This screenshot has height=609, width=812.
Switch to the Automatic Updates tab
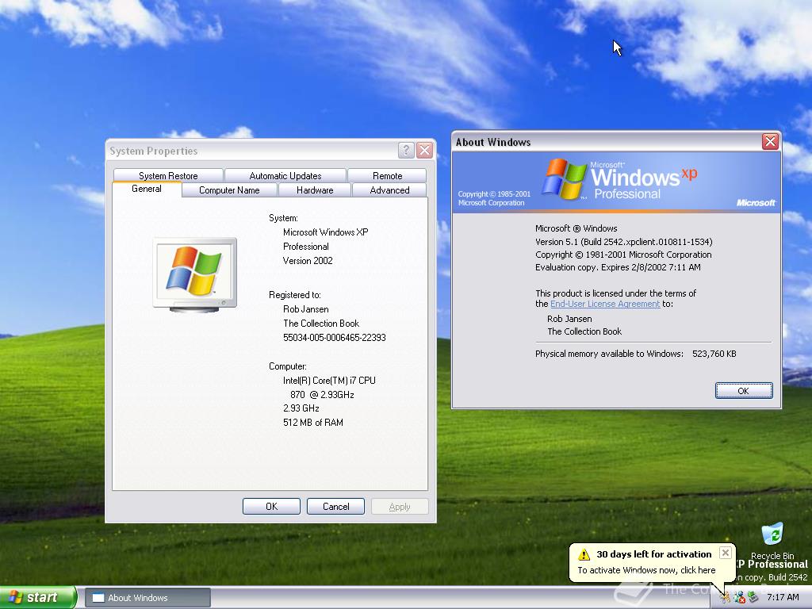(x=285, y=175)
